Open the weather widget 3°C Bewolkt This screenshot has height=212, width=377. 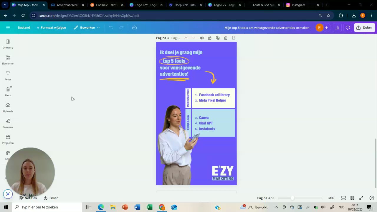254,207
